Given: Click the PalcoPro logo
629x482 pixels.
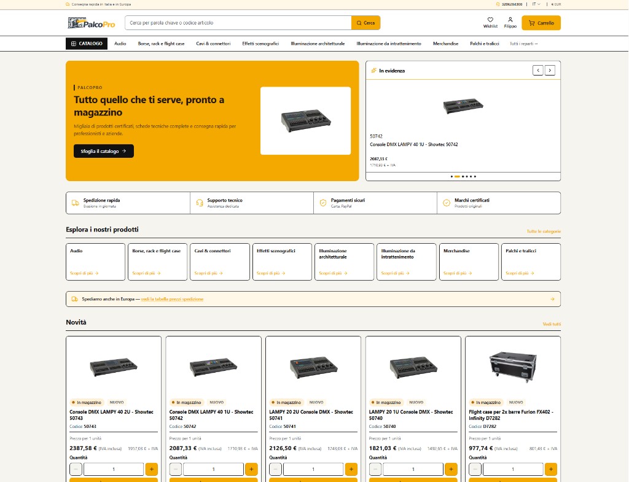Looking at the screenshot, I should [92, 23].
